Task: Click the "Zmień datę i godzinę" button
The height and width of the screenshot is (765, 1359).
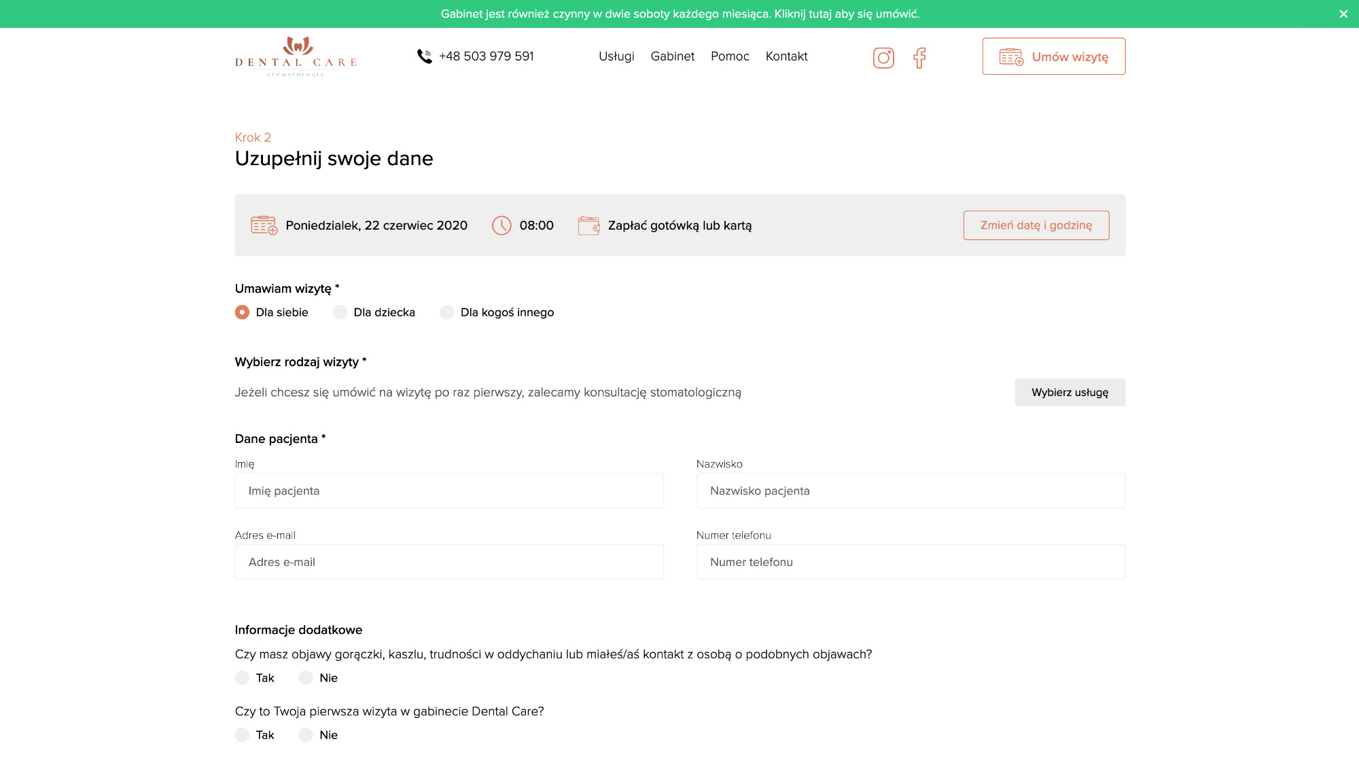Action: pyautogui.click(x=1036, y=225)
